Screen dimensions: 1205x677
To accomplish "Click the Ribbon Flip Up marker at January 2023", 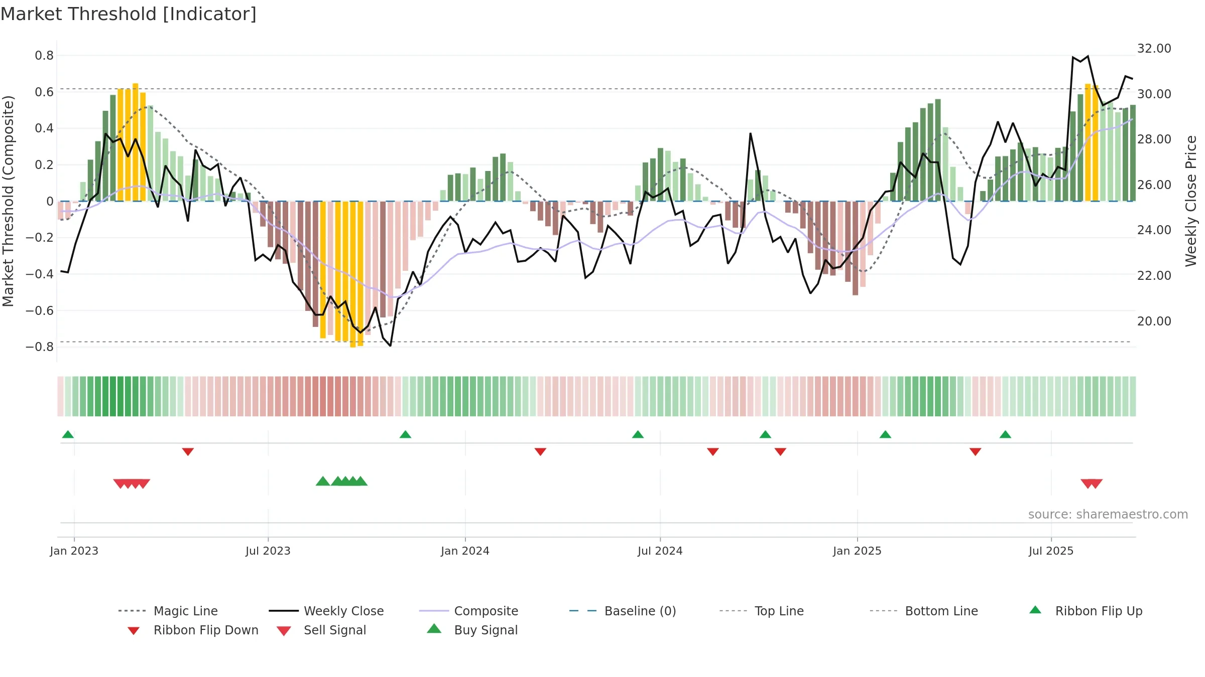I will click(x=68, y=434).
